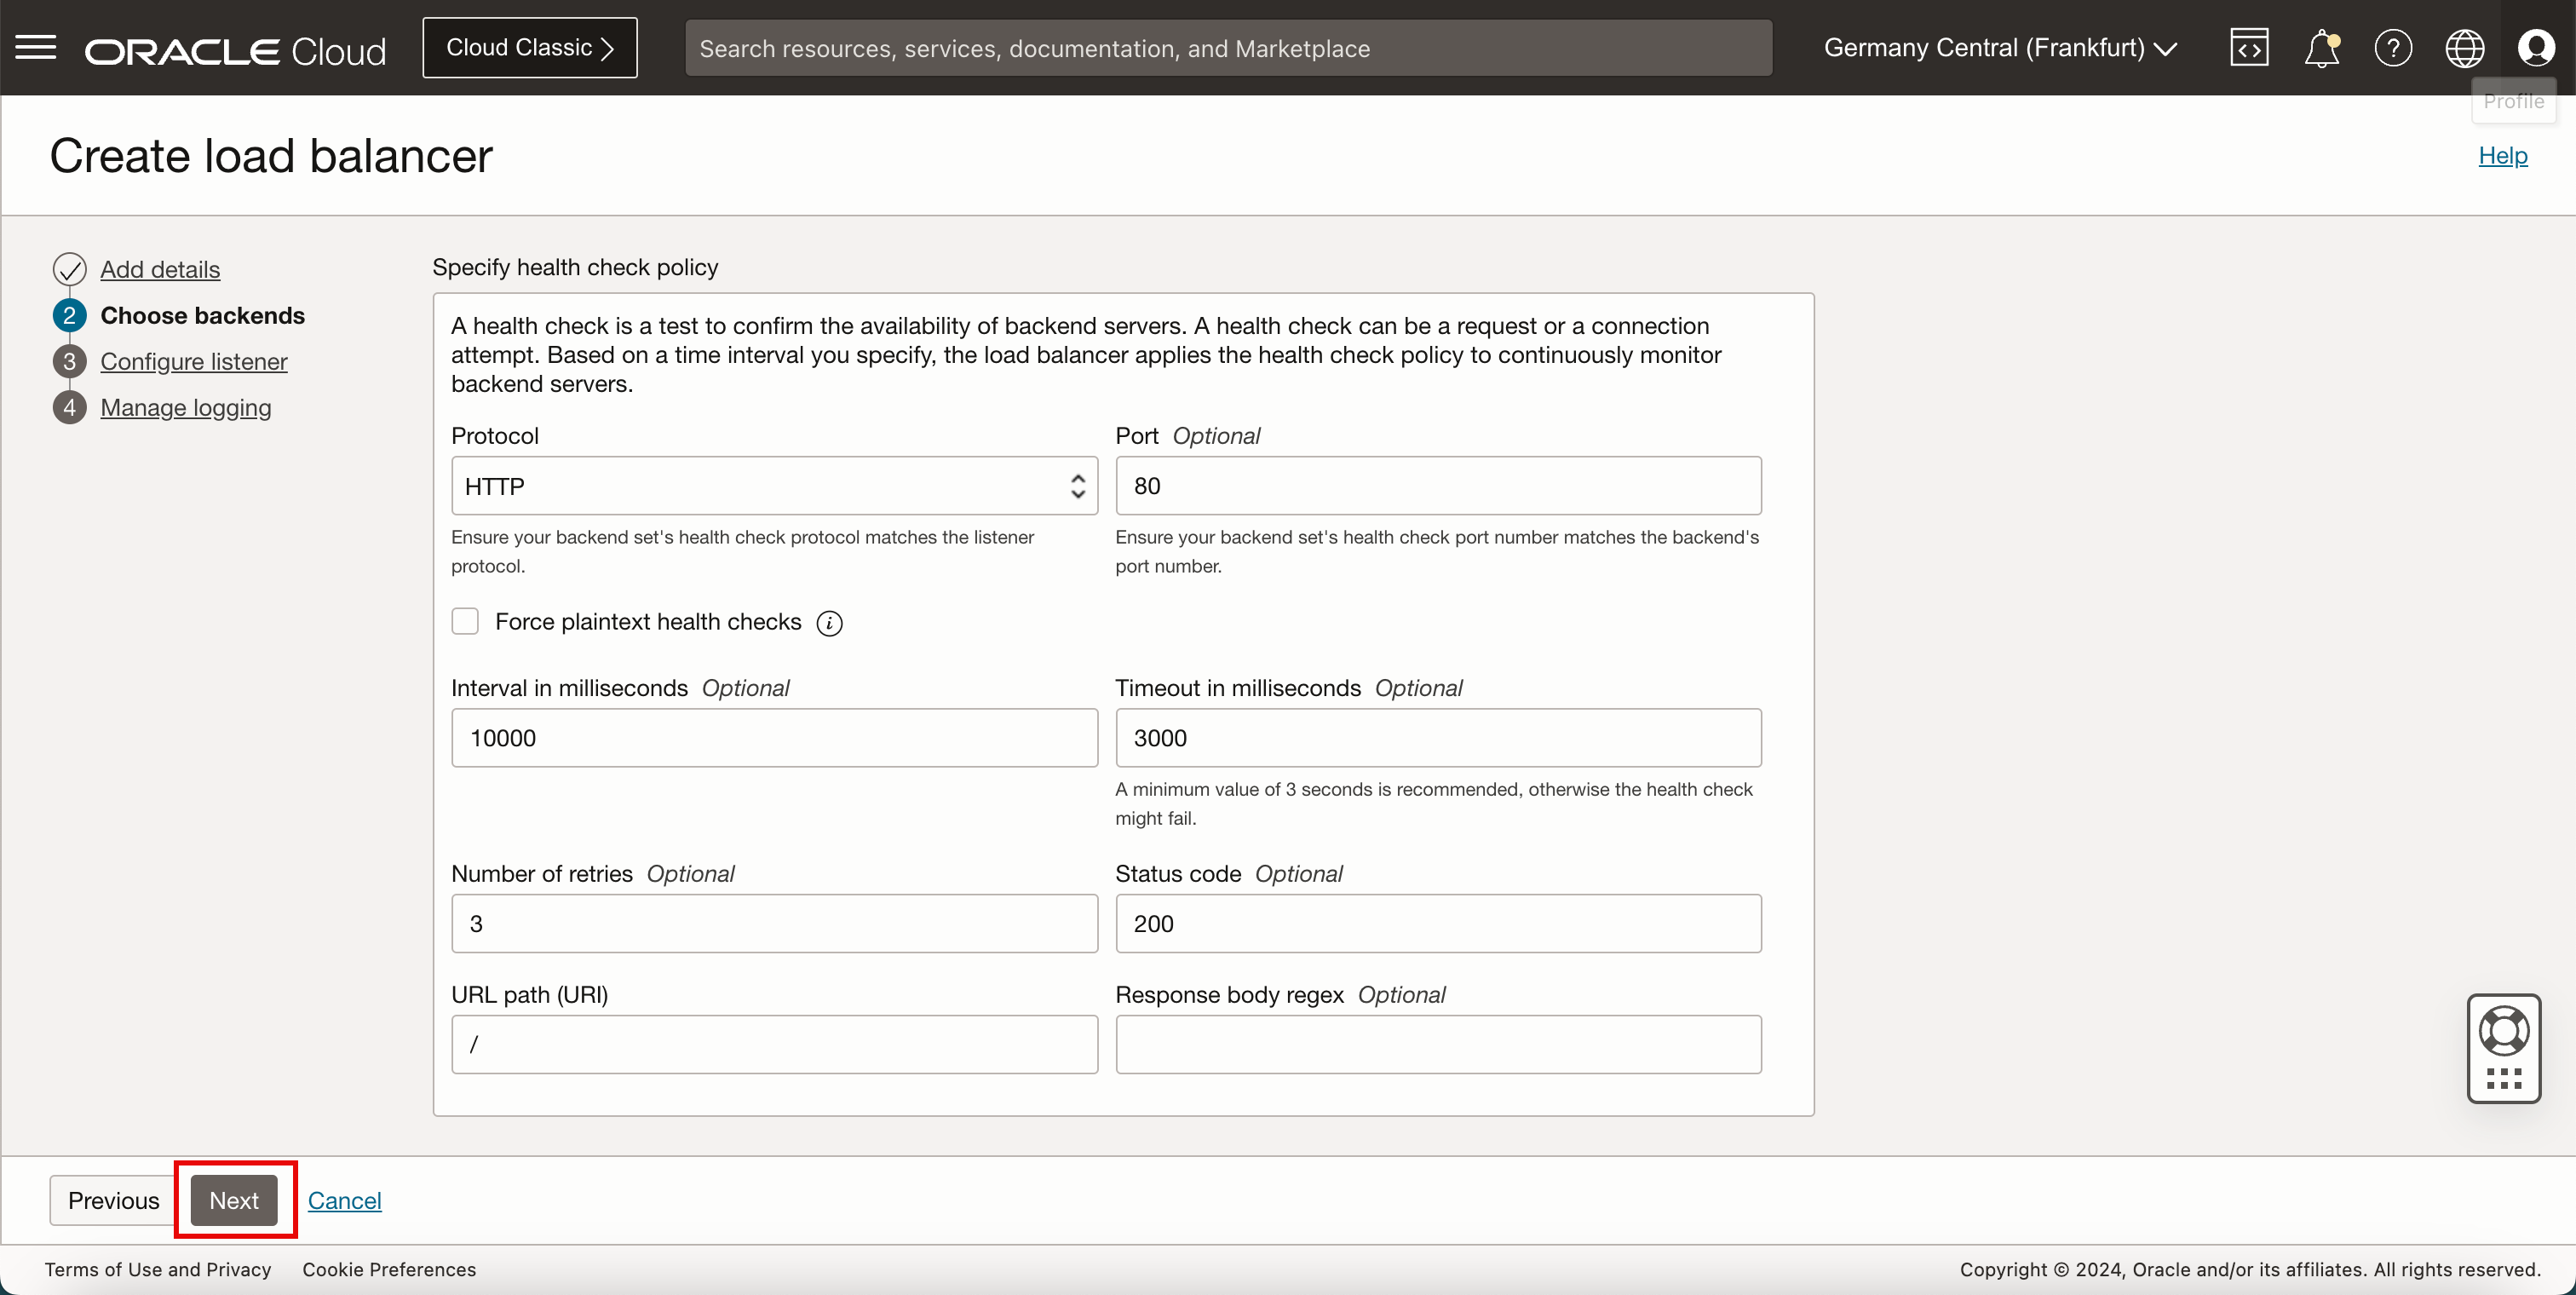
Task: Open Germany Central Frankfurt region dropdown
Action: pos(1997,46)
